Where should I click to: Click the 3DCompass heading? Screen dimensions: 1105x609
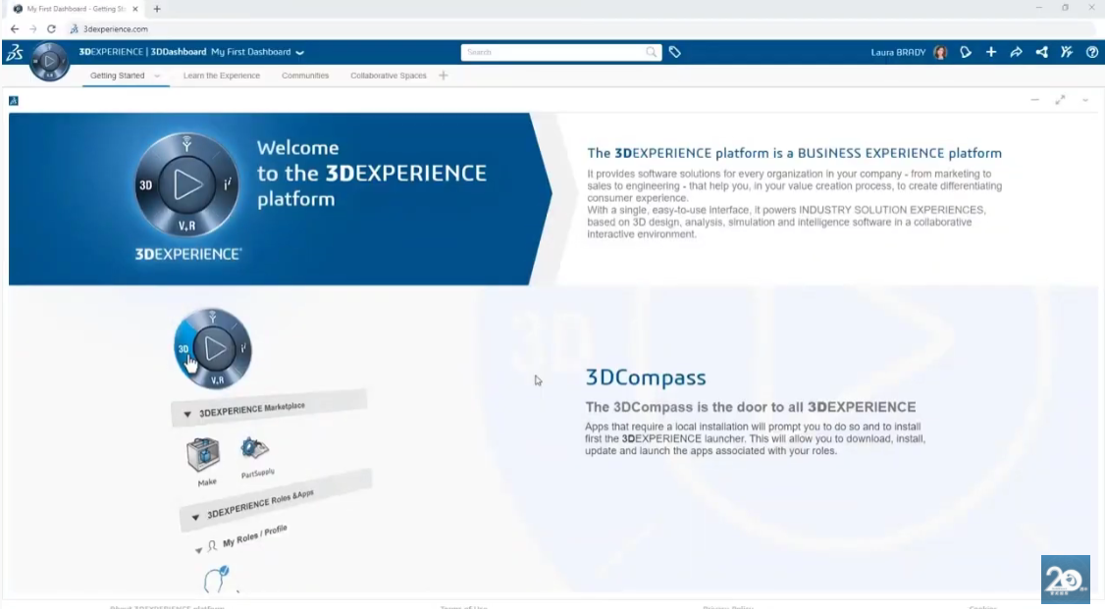click(646, 378)
